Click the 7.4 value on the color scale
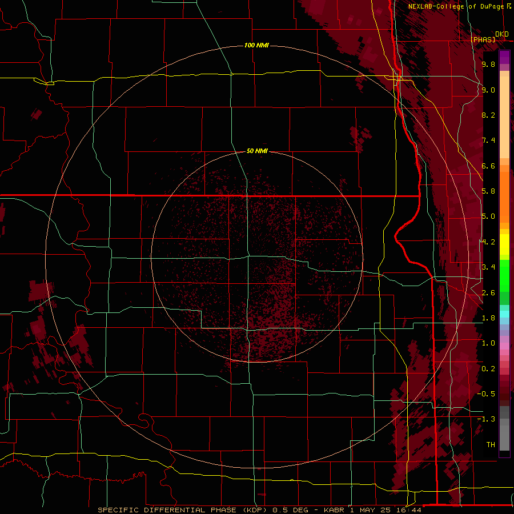Image resolution: width=514 pixels, height=514 pixels. pos(488,140)
